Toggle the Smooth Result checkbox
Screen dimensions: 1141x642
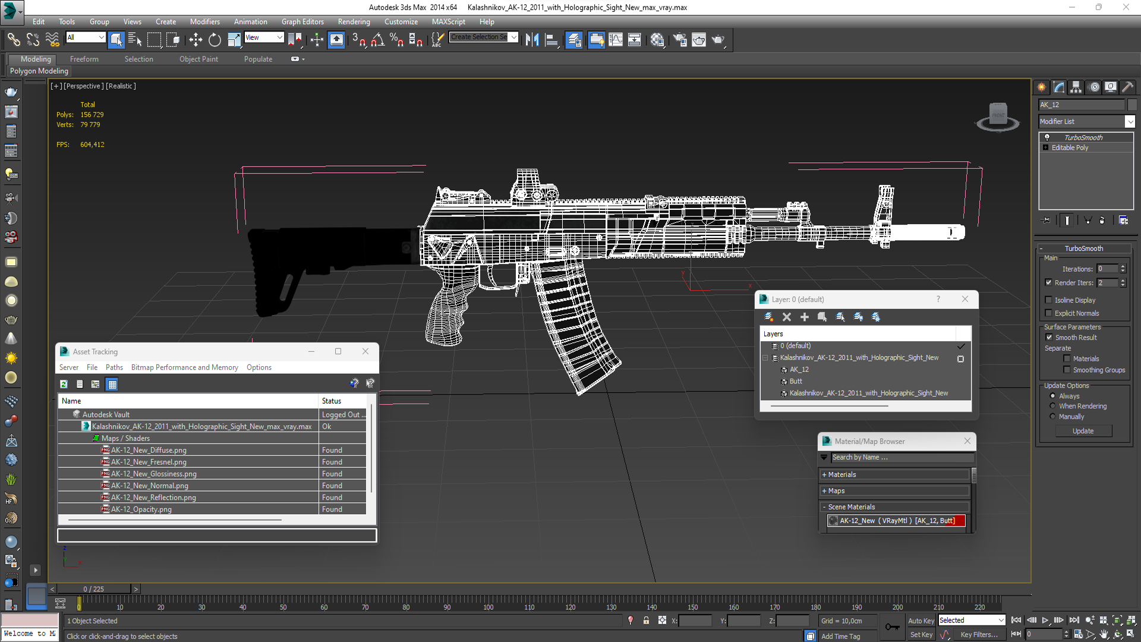coord(1049,337)
